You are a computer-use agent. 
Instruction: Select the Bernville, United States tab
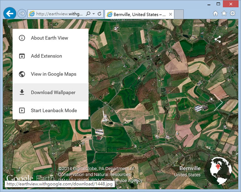[x=139, y=14]
